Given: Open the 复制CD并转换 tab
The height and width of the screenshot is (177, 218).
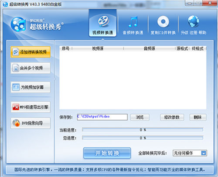Looking at the screenshot, I should (163, 25).
